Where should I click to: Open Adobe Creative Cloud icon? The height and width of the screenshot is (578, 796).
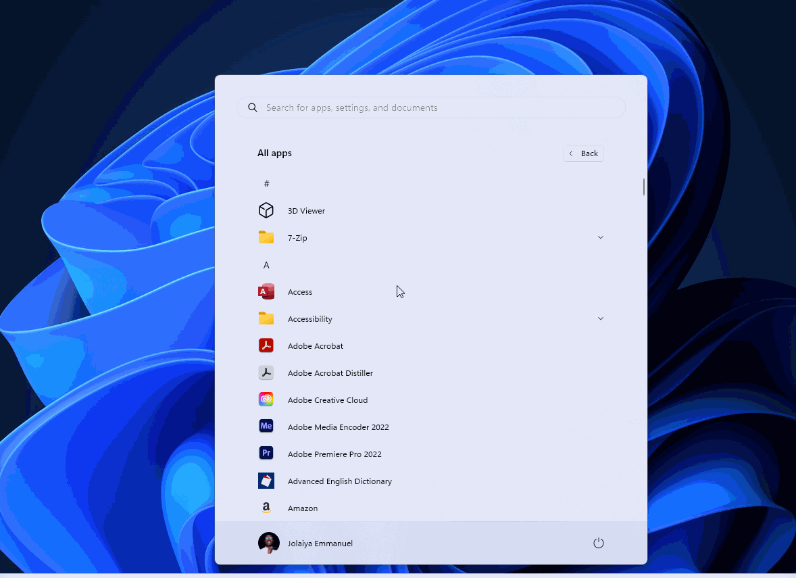click(x=266, y=400)
